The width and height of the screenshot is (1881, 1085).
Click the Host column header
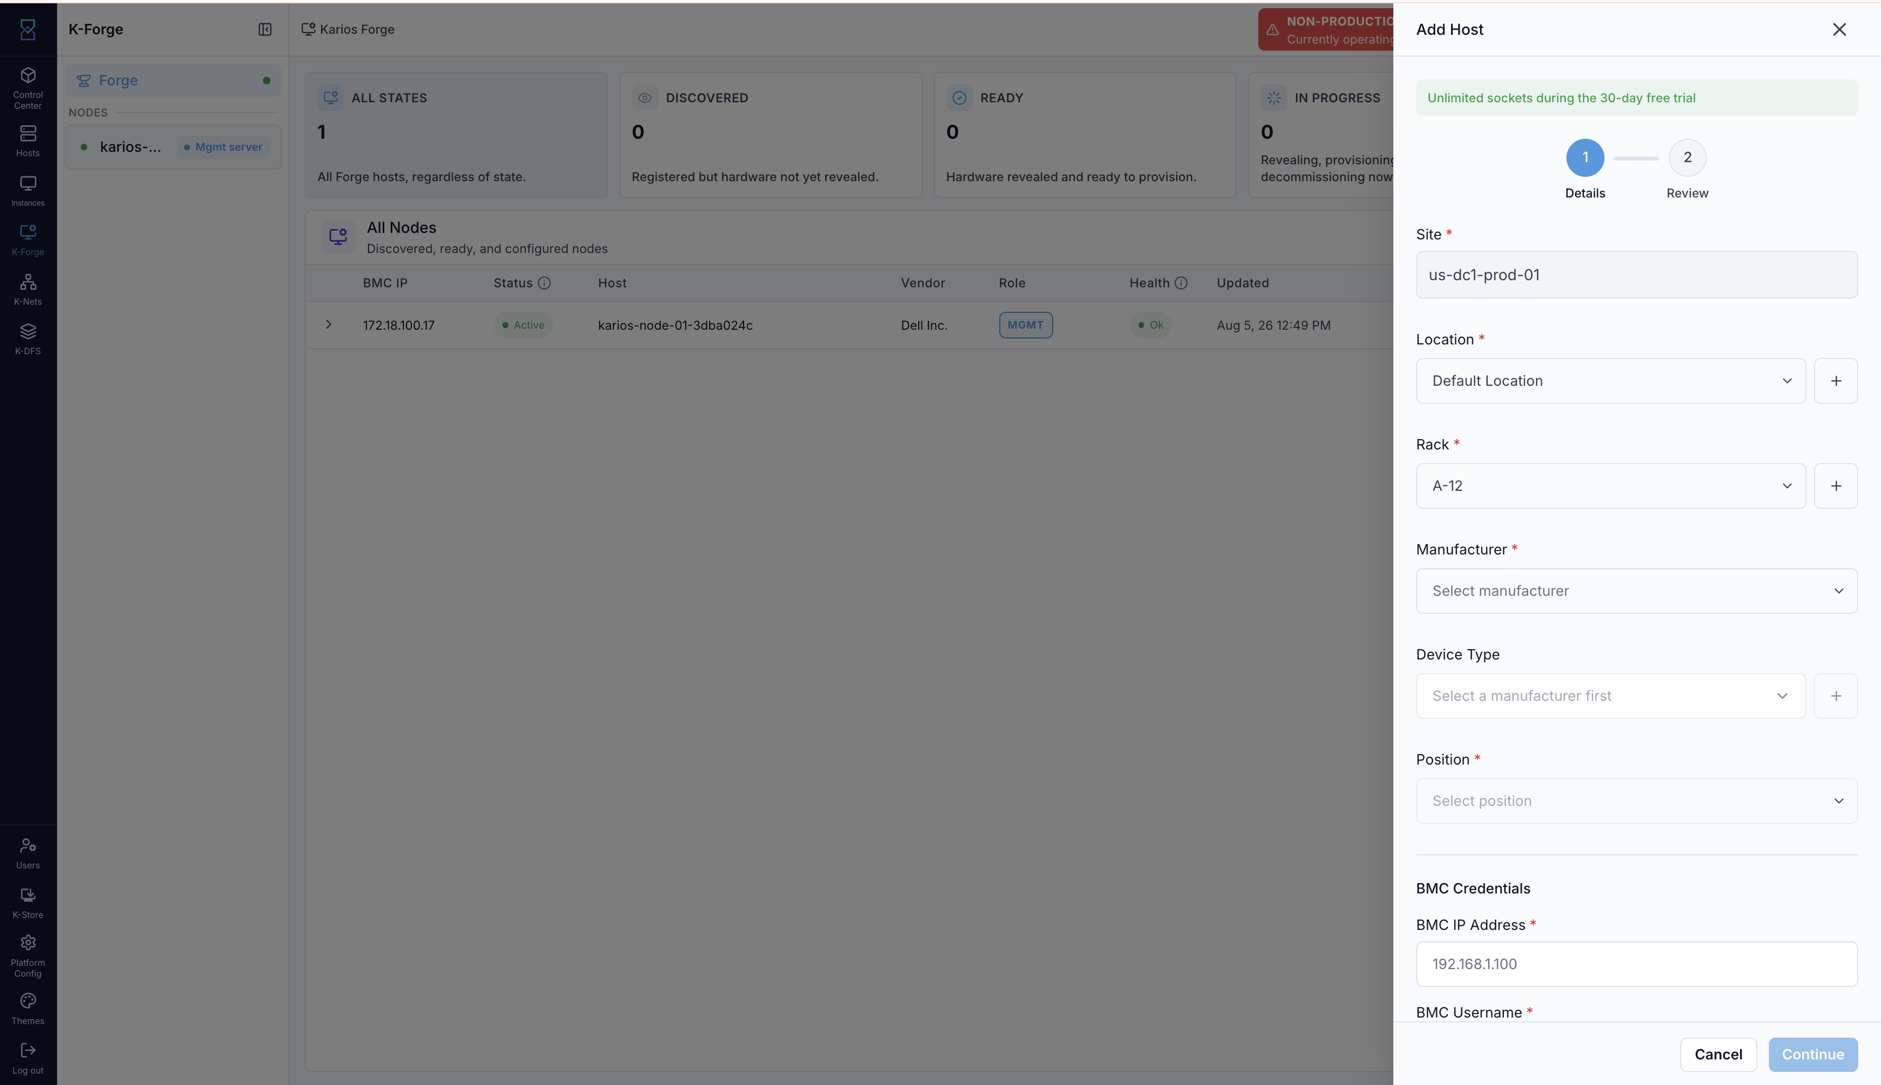click(612, 283)
